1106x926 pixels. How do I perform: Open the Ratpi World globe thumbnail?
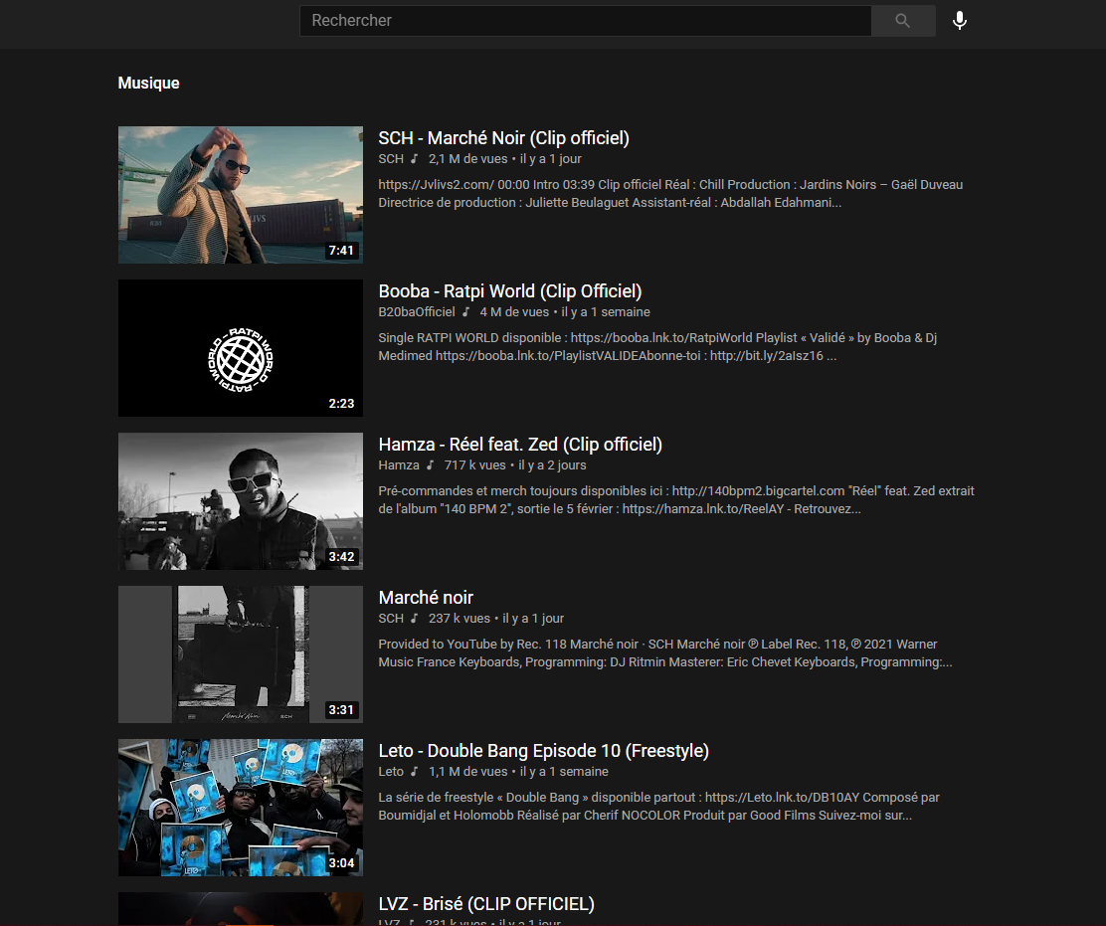coord(241,348)
